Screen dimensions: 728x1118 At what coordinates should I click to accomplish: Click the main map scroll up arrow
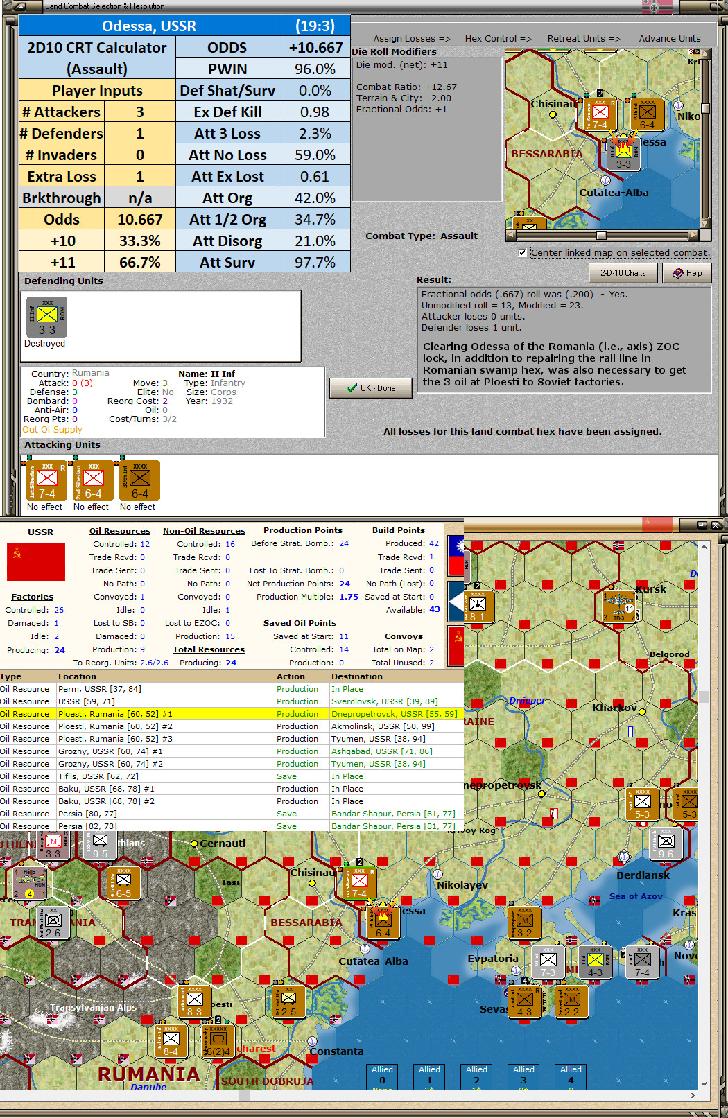pos(704,547)
